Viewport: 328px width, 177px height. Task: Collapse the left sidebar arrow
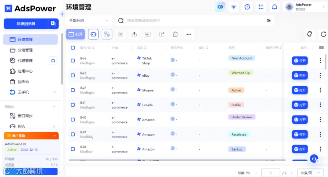click(x=62, y=14)
